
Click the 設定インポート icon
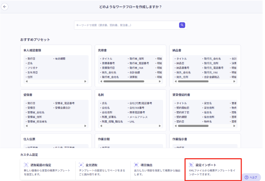(x=191, y=165)
